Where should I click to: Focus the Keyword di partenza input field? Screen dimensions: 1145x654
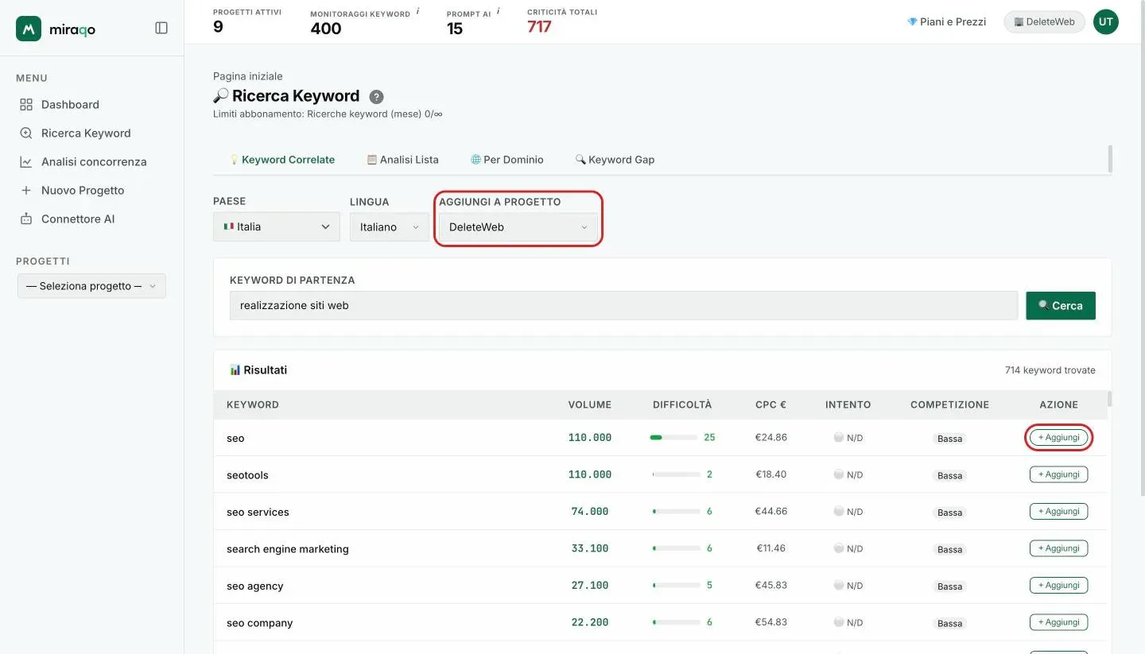(623, 305)
